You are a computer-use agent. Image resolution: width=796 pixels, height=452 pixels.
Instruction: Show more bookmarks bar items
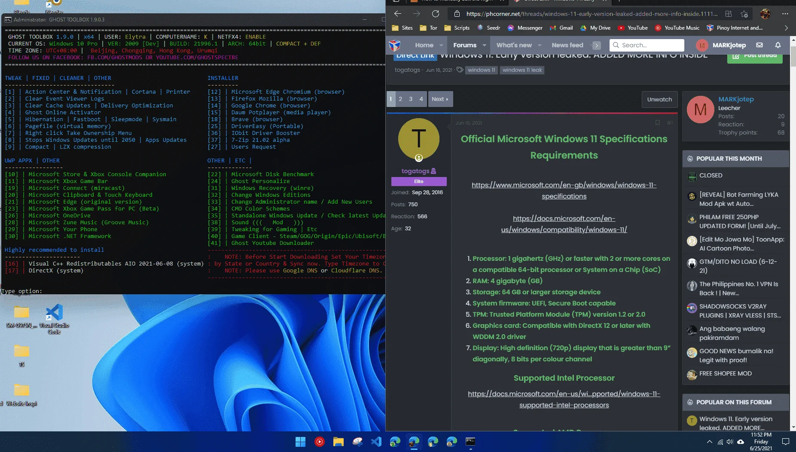click(x=786, y=28)
